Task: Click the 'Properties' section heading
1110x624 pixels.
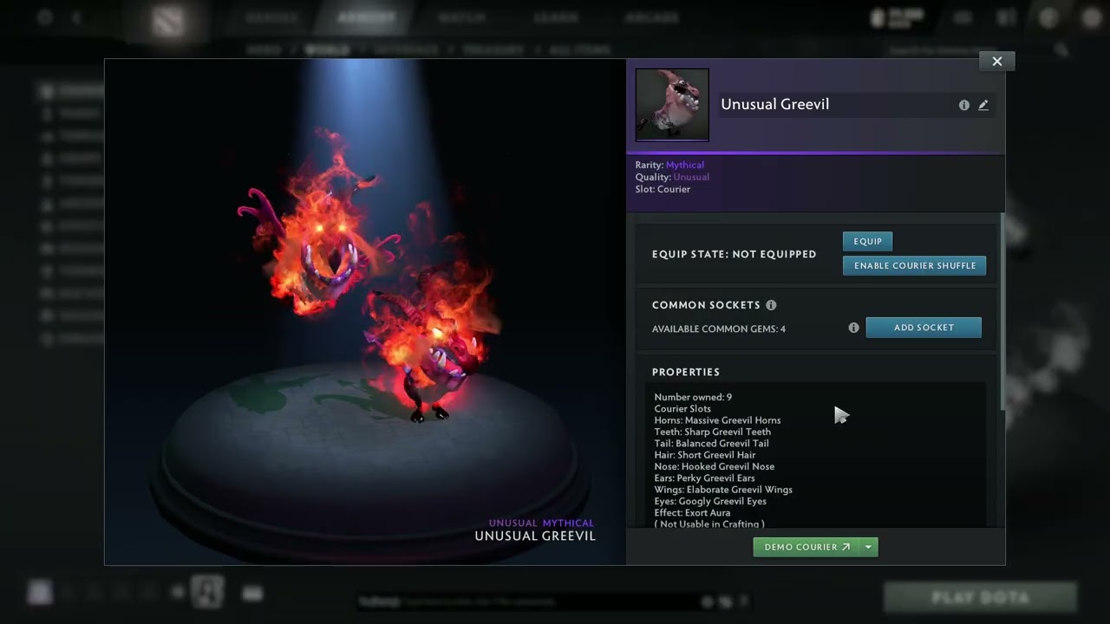Action: [686, 372]
